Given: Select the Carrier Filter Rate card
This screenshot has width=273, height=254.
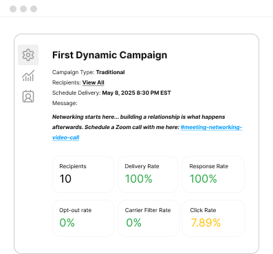Looking at the screenshot, I should click(149, 218).
